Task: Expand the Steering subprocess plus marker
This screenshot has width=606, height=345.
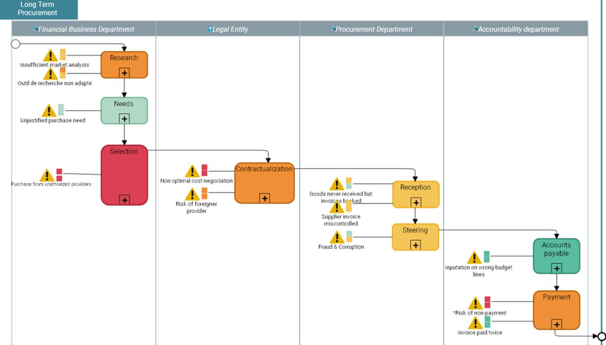Action: 415,245
